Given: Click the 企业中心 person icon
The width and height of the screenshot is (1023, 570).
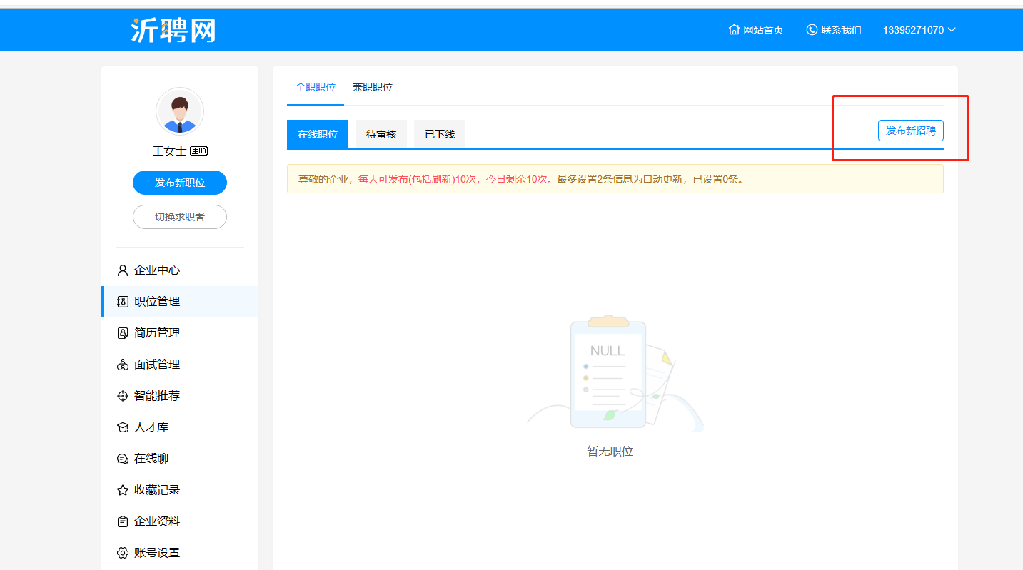Looking at the screenshot, I should (122, 270).
